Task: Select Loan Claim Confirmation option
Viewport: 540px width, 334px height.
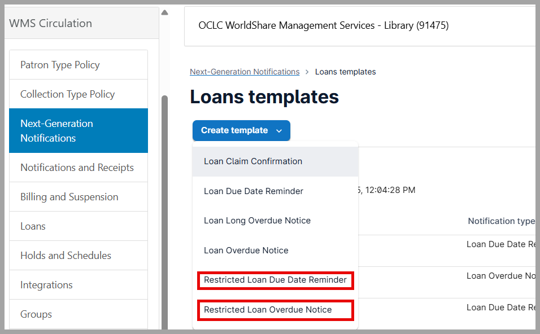Action: coord(253,161)
